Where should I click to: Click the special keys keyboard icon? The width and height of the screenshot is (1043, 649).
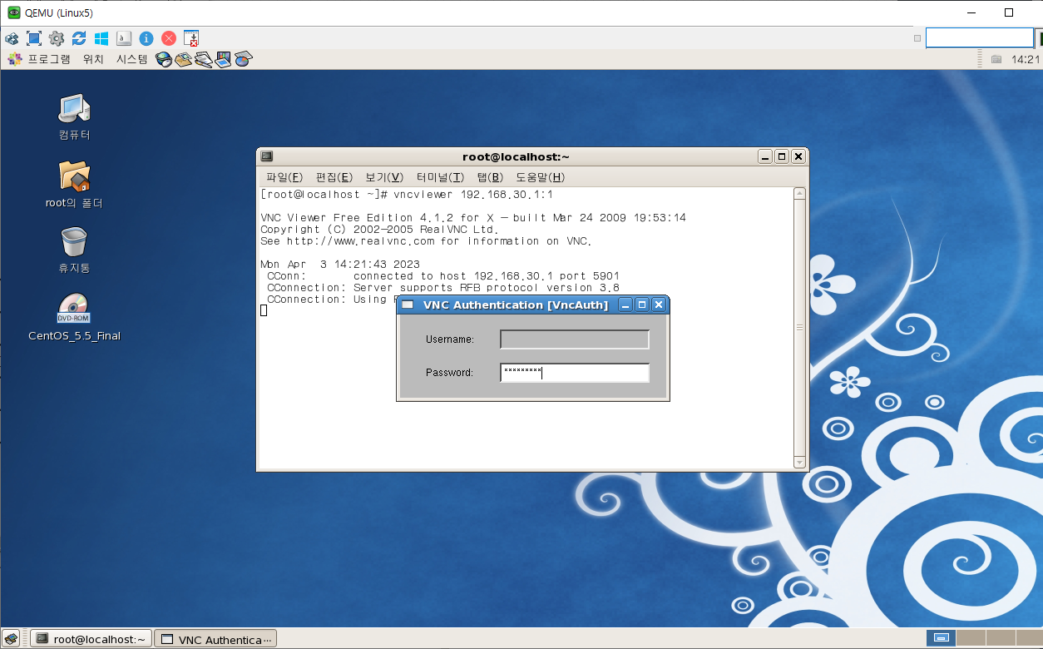(x=124, y=38)
